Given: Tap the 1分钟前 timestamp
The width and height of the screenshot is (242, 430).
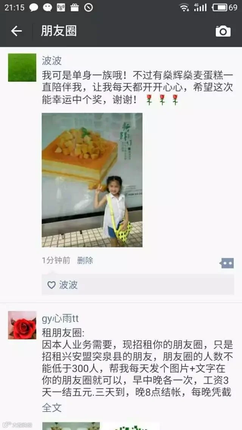Looking at the screenshot, I should [x=56, y=260].
